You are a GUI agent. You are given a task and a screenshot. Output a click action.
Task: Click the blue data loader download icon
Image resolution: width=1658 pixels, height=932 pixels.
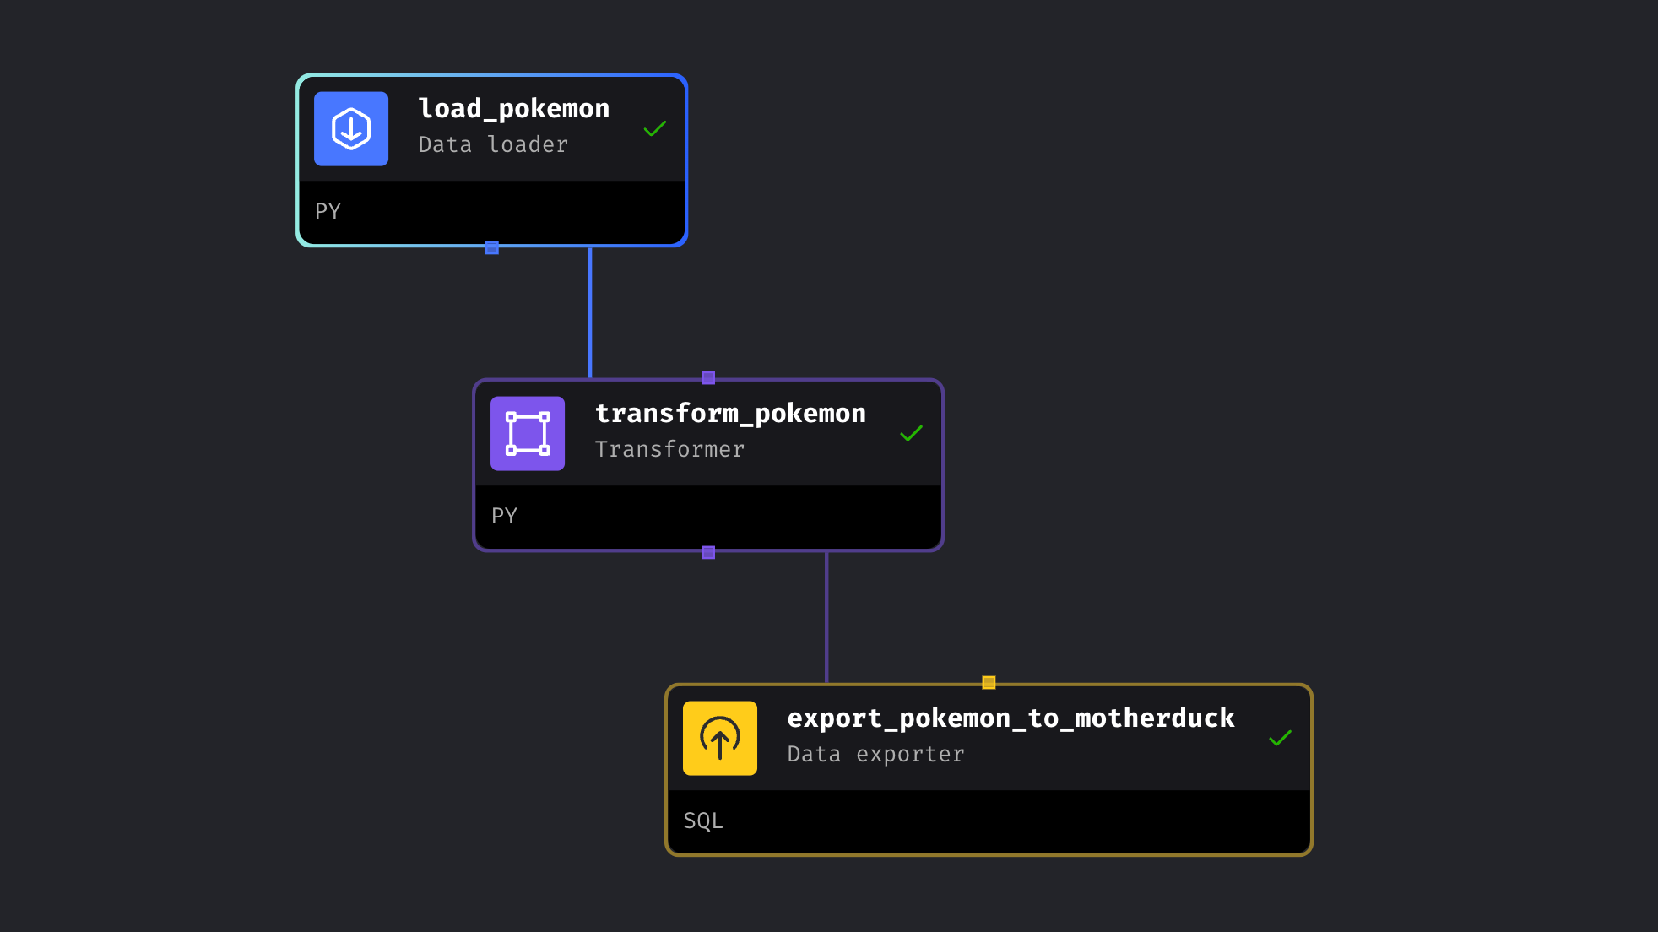[x=351, y=129]
